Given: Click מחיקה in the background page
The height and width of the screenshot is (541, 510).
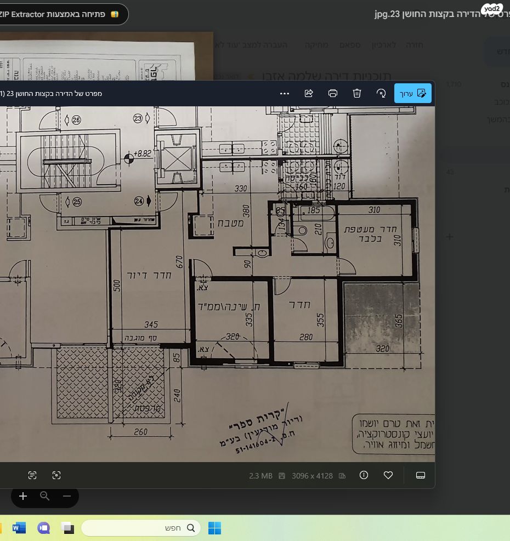Looking at the screenshot, I should [x=316, y=45].
